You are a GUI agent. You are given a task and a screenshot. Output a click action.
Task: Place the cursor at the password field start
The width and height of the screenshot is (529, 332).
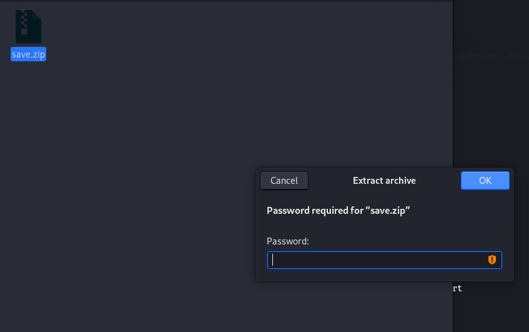tap(272, 259)
